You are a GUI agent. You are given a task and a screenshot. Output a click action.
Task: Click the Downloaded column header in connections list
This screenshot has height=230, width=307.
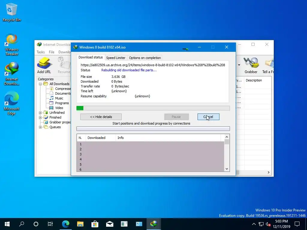(101, 138)
